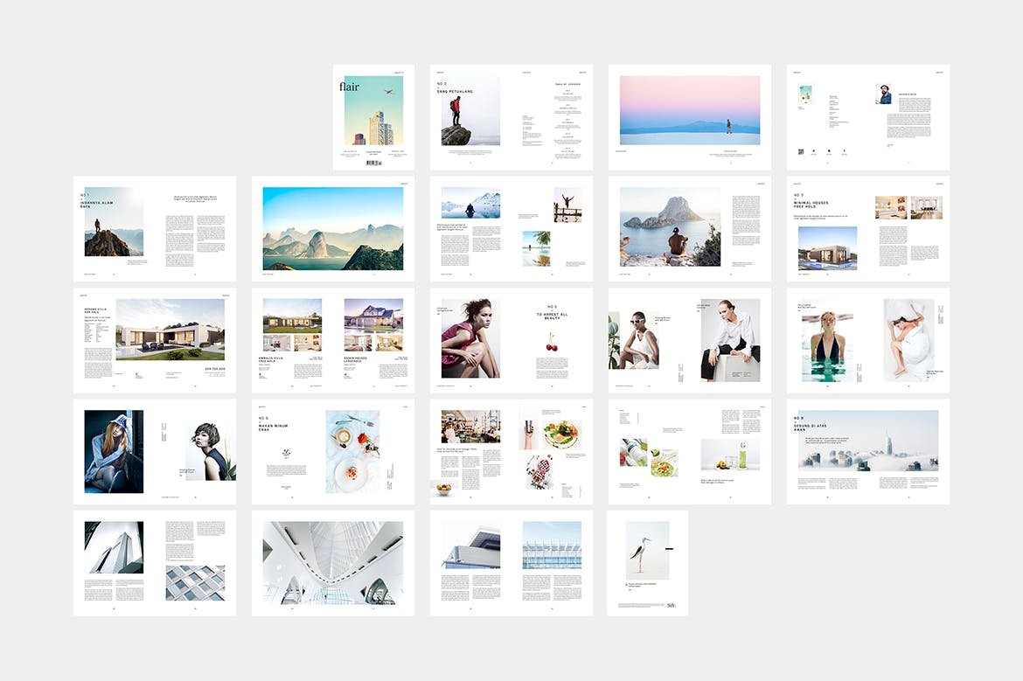Select the swimming pool fashion spread

click(x=867, y=340)
